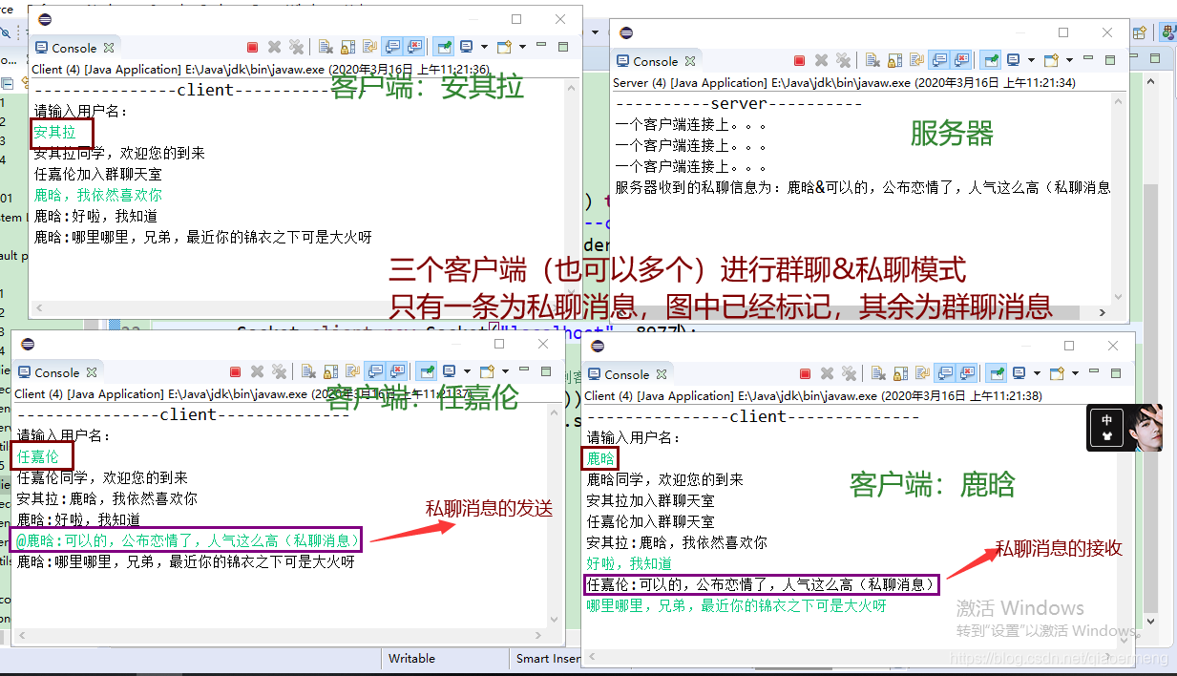The width and height of the screenshot is (1177, 676).
Task: Terminate the running server process
Action: [x=800, y=60]
